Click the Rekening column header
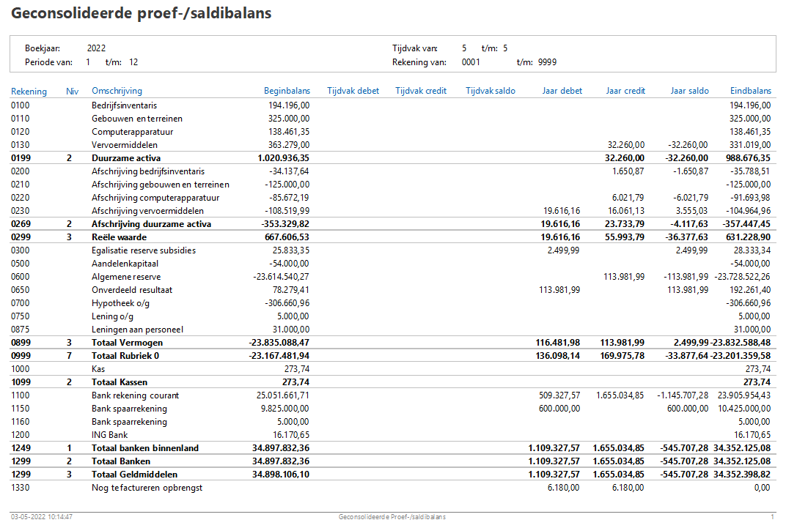 pyautogui.click(x=29, y=91)
